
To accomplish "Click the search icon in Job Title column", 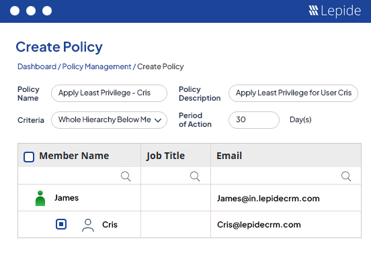I will point(195,176).
